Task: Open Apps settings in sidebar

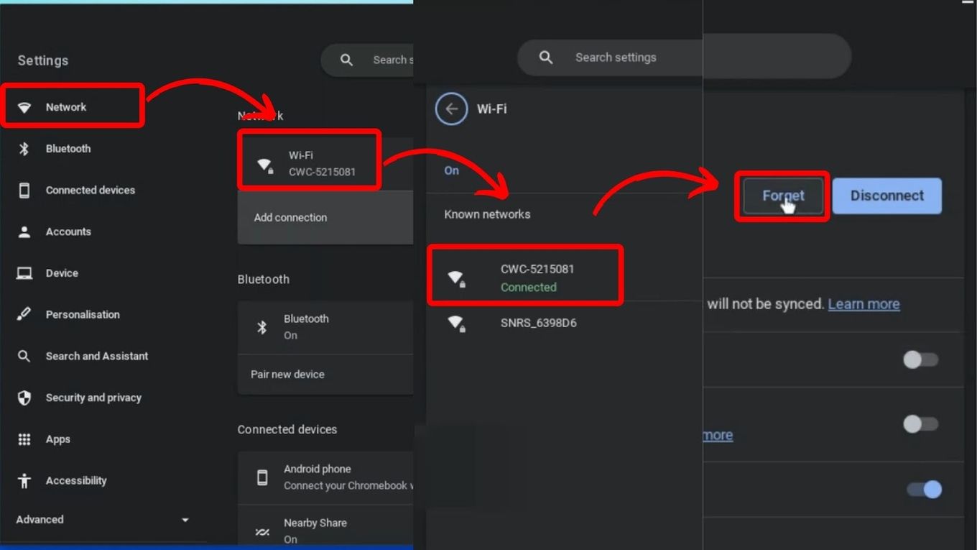Action: tap(57, 439)
